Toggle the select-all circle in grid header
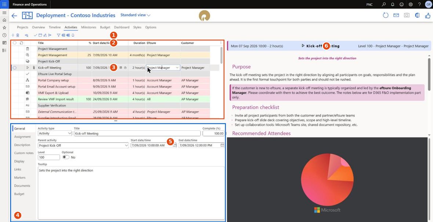This screenshot has height=222, width=433. pyautogui.click(x=15, y=43)
